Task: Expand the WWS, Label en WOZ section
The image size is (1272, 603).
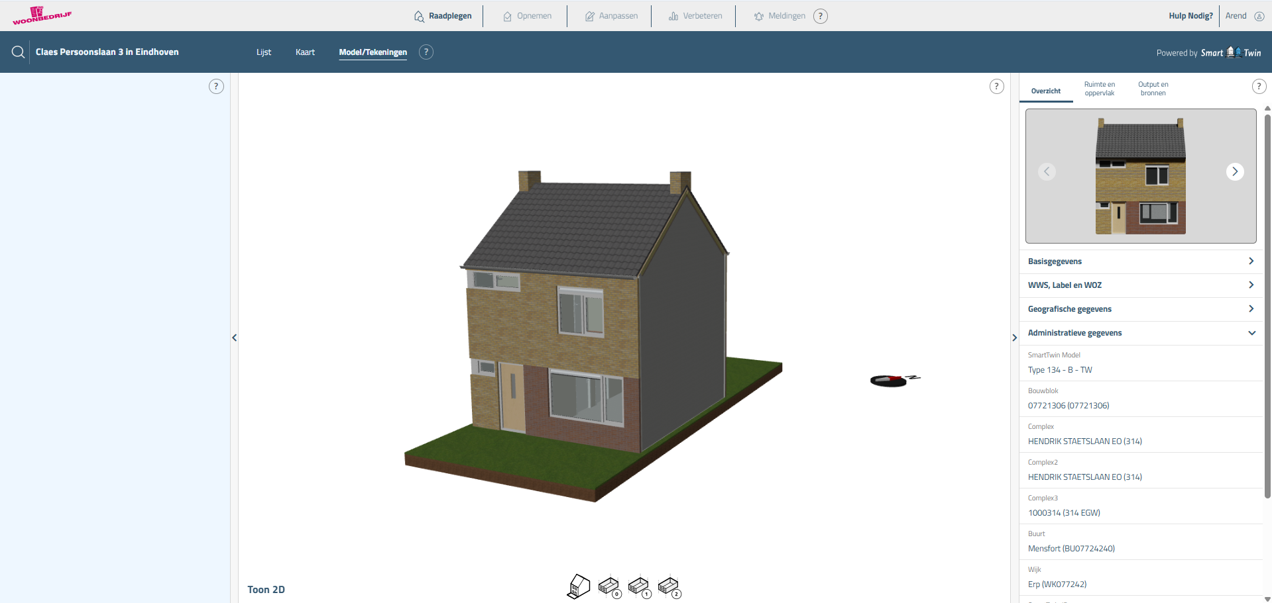Action: [x=1140, y=285]
